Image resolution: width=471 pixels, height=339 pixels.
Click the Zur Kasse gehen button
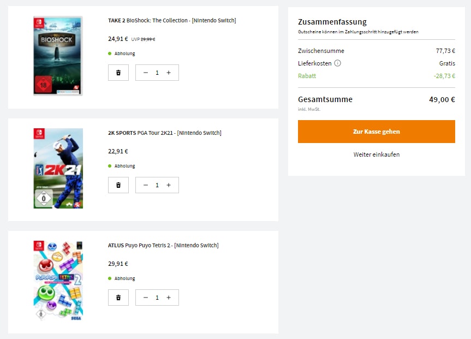376,132
